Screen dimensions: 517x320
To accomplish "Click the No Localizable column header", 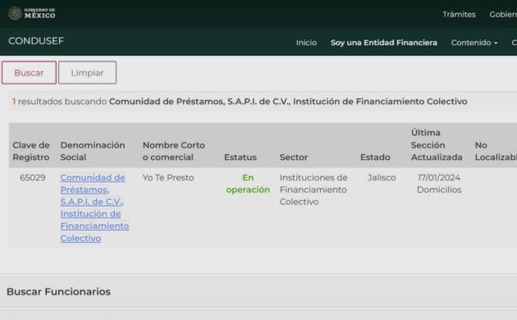I will click(x=496, y=151).
